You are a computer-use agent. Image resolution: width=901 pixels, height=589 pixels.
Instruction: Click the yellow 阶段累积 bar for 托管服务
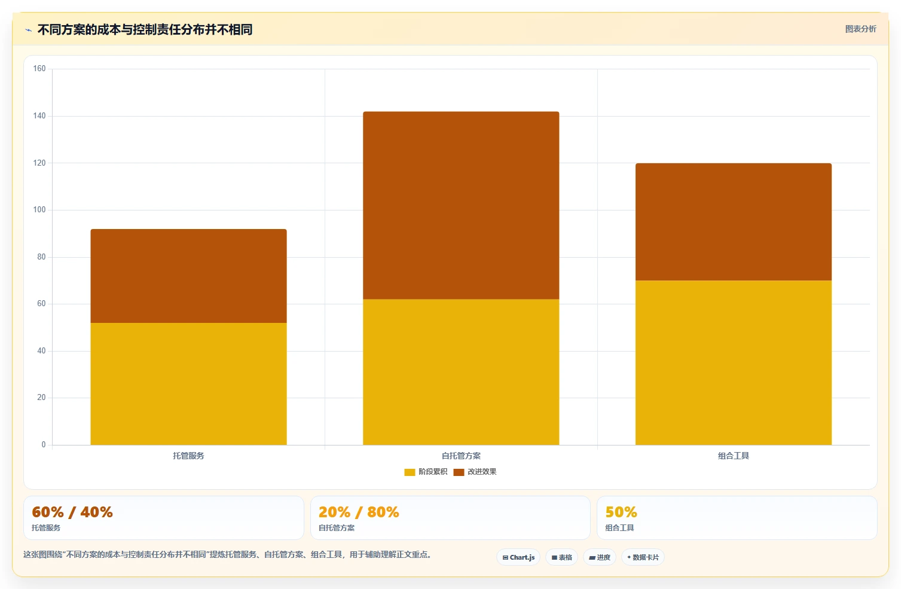(188, 384)
